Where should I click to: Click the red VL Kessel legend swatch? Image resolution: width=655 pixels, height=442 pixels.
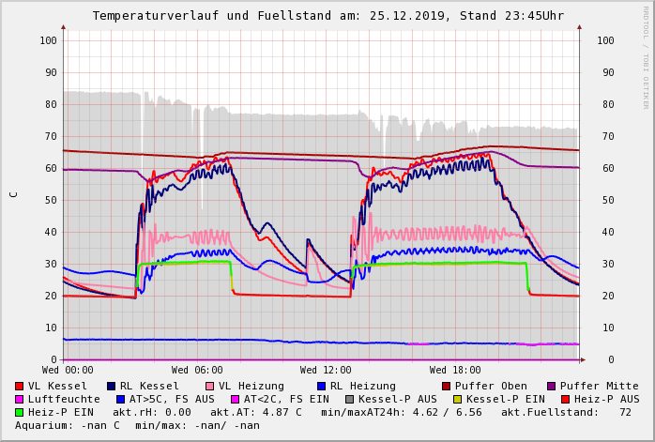pyautogui.click(x=19, y=387)
